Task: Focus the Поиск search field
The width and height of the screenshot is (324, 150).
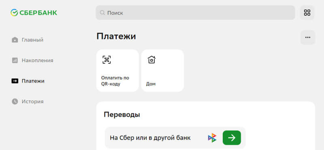Action: tap(195, 13)
